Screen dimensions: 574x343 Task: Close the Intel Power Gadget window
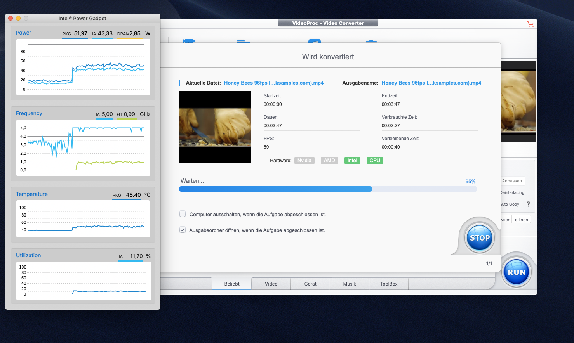click(x=10, y=18)
